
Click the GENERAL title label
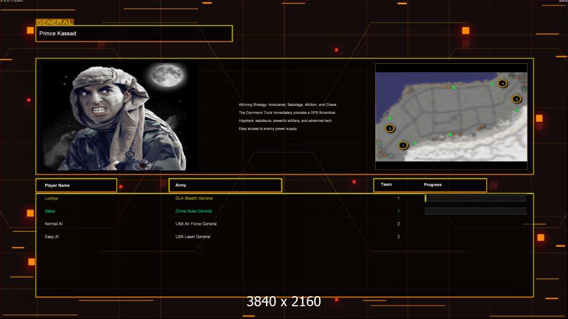click(55, 22)
